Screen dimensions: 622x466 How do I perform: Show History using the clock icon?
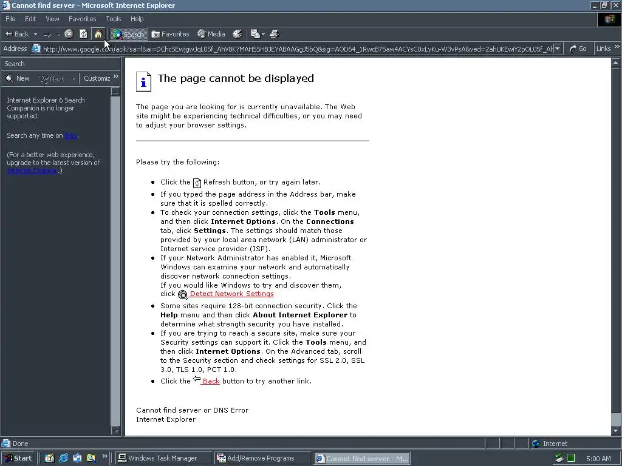238,34
